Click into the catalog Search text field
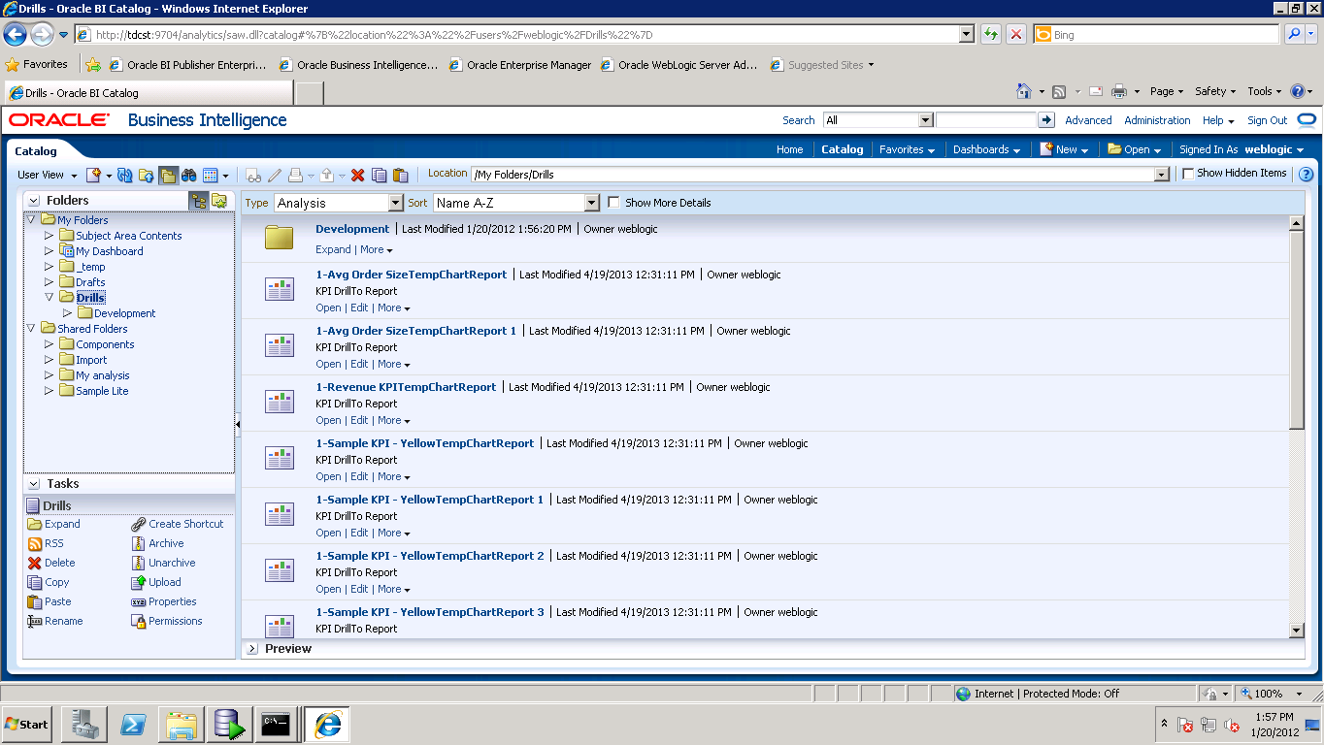This screenshot has height=745, width=1324. tap(986, 120)
